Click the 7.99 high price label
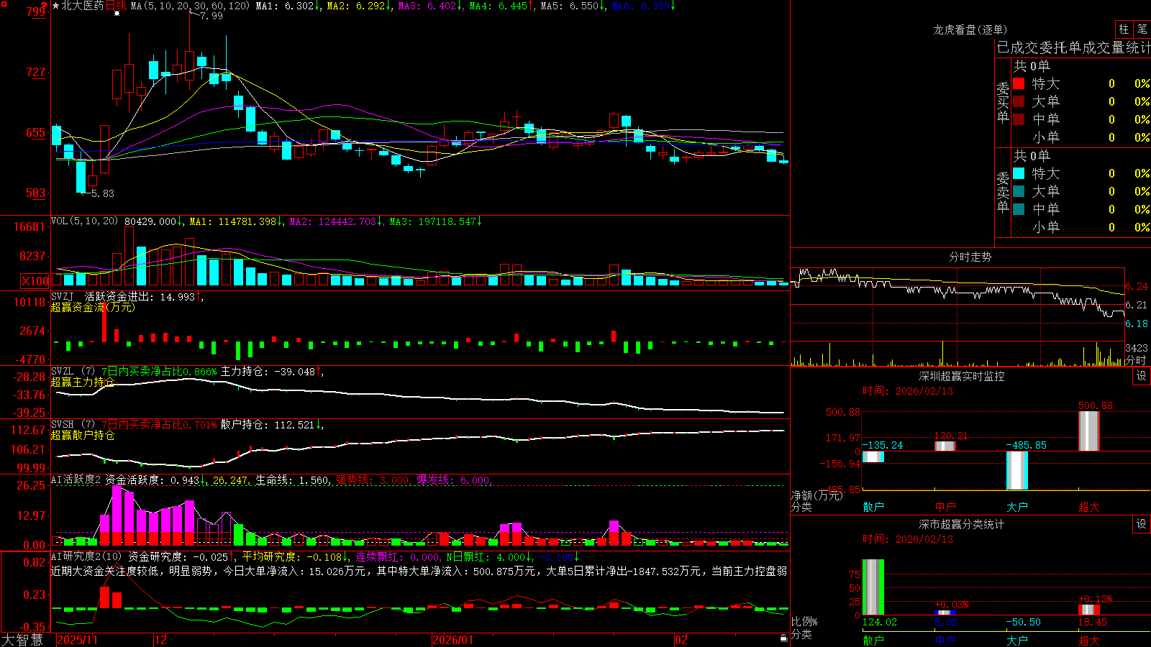Viewport: 1151px width, 647px height. [x=211, y=16]
